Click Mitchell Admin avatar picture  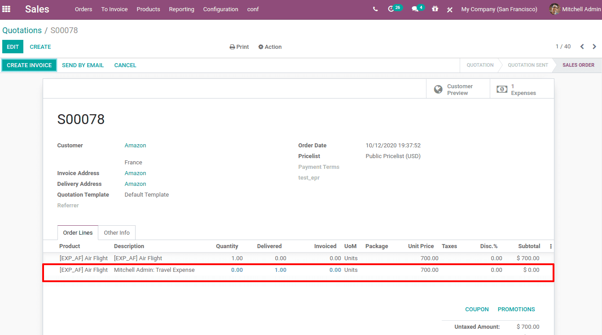point(554,9)
